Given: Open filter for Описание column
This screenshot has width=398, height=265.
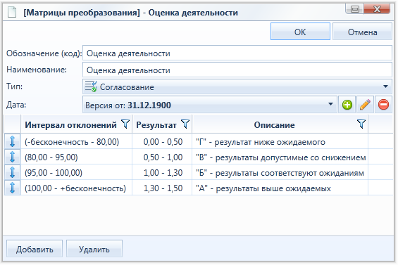Looking at the screenshot, I should [x=361, y=124].
